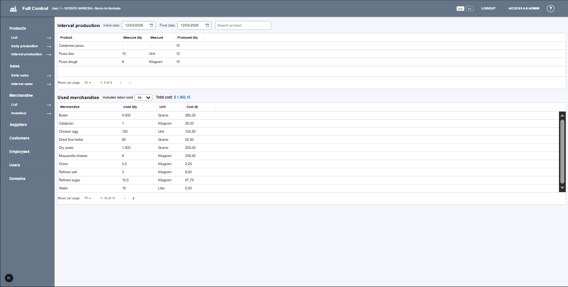Click the Access as Admin button

pyautogui.click(x=524, y=9)
